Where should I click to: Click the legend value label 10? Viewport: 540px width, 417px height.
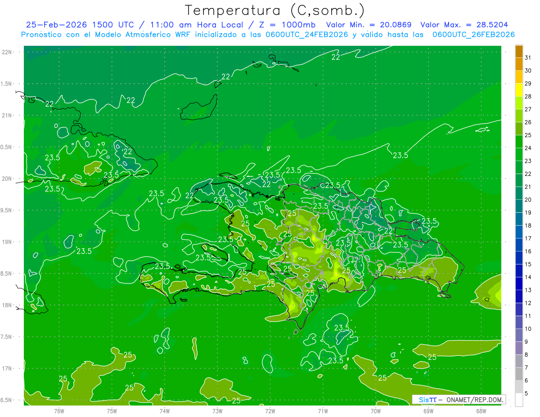tap(528, 329)
